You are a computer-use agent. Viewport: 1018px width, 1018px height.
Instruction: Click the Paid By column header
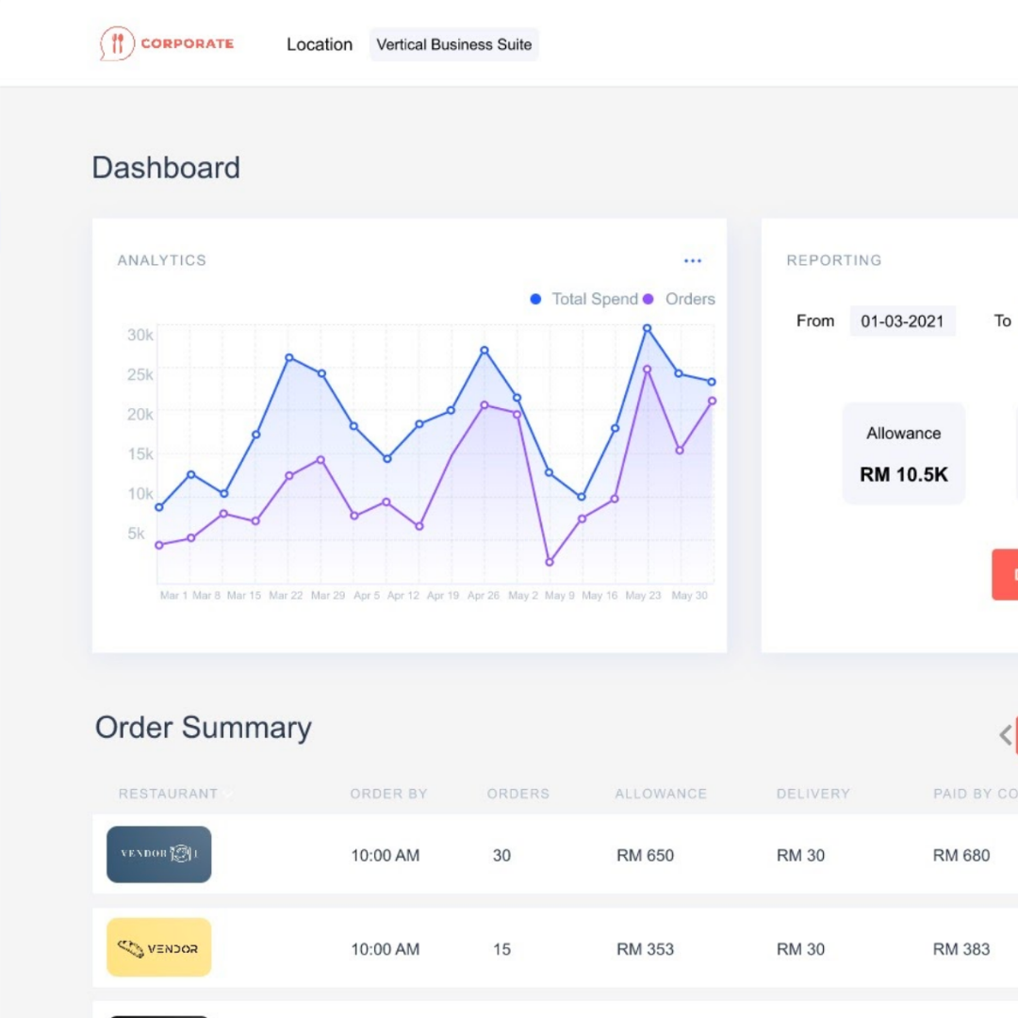(x=975, y=794)
